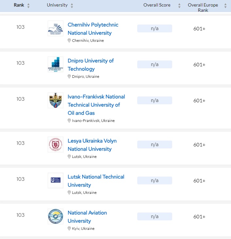The image size is (231, 239).
Task: Click the Ivano-Frankivsk Oil and Gas university logo
Action: click(56, 100)
